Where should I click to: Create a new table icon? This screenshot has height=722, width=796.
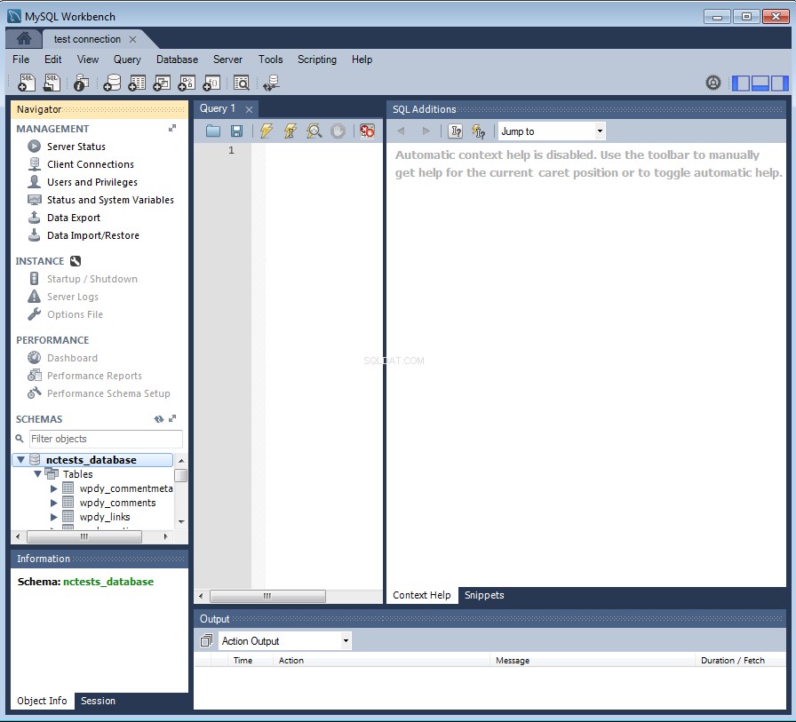137,83
